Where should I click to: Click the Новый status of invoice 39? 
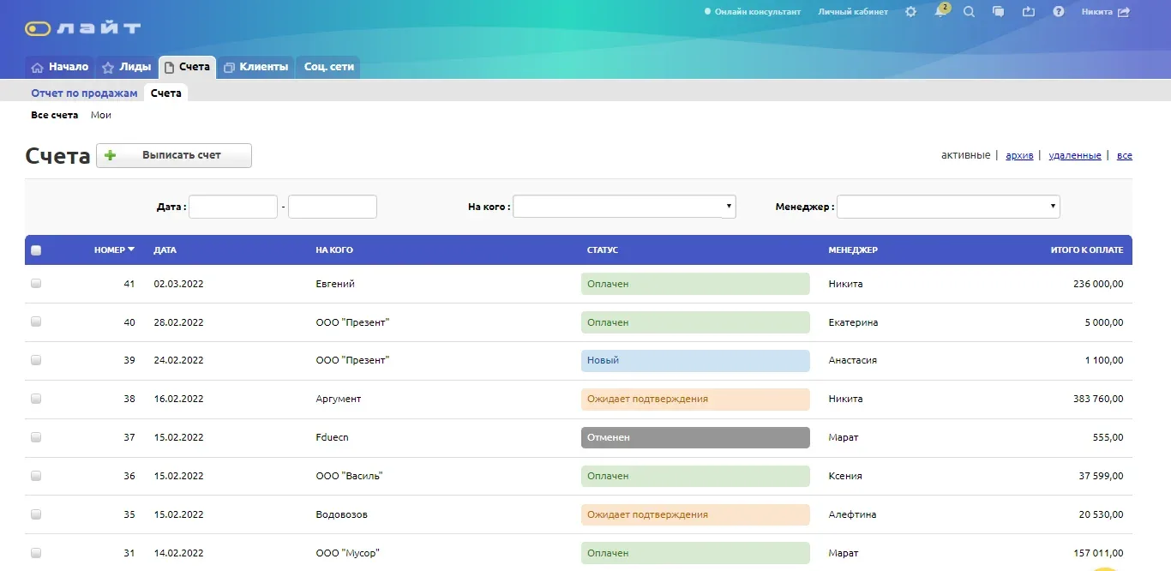(x=695, y=360)
